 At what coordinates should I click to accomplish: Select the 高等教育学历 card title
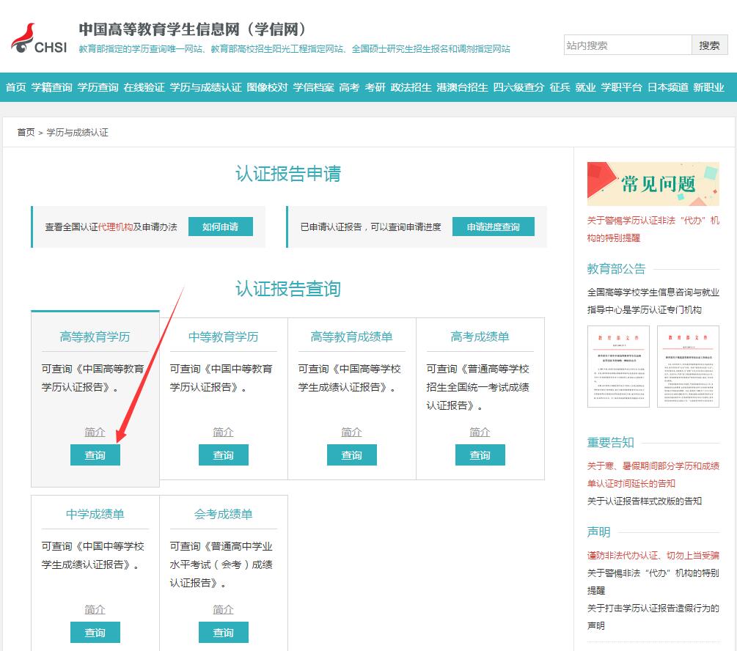click(95, 336)
